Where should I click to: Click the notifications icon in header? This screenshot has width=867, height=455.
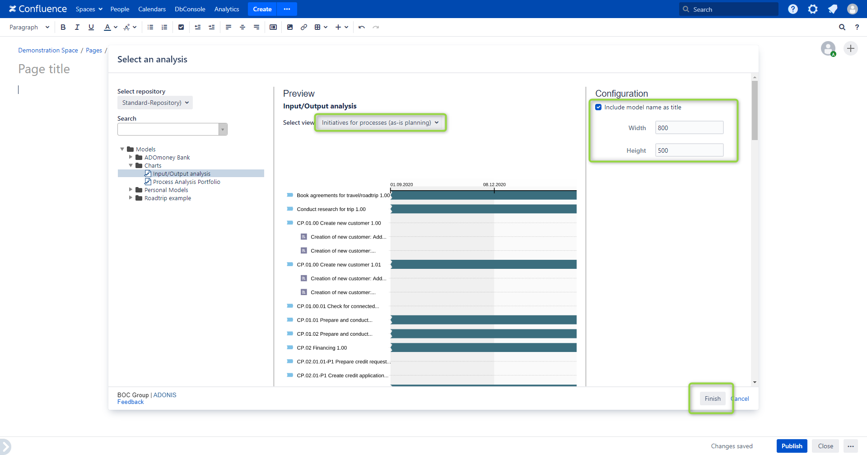pyautogui.click(x=833, y=9)
